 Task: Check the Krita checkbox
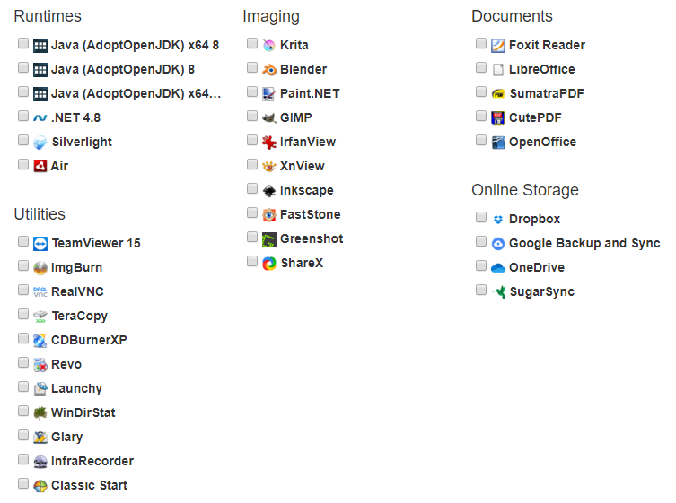coord(252,43)
